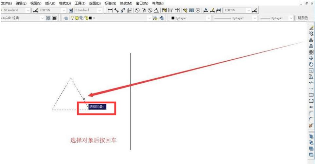Click Make Object's Layer Current icon
The image size is (315, 164).
point(155,18)
